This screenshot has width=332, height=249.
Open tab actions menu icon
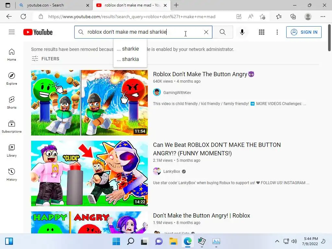[x=8, y=5]
